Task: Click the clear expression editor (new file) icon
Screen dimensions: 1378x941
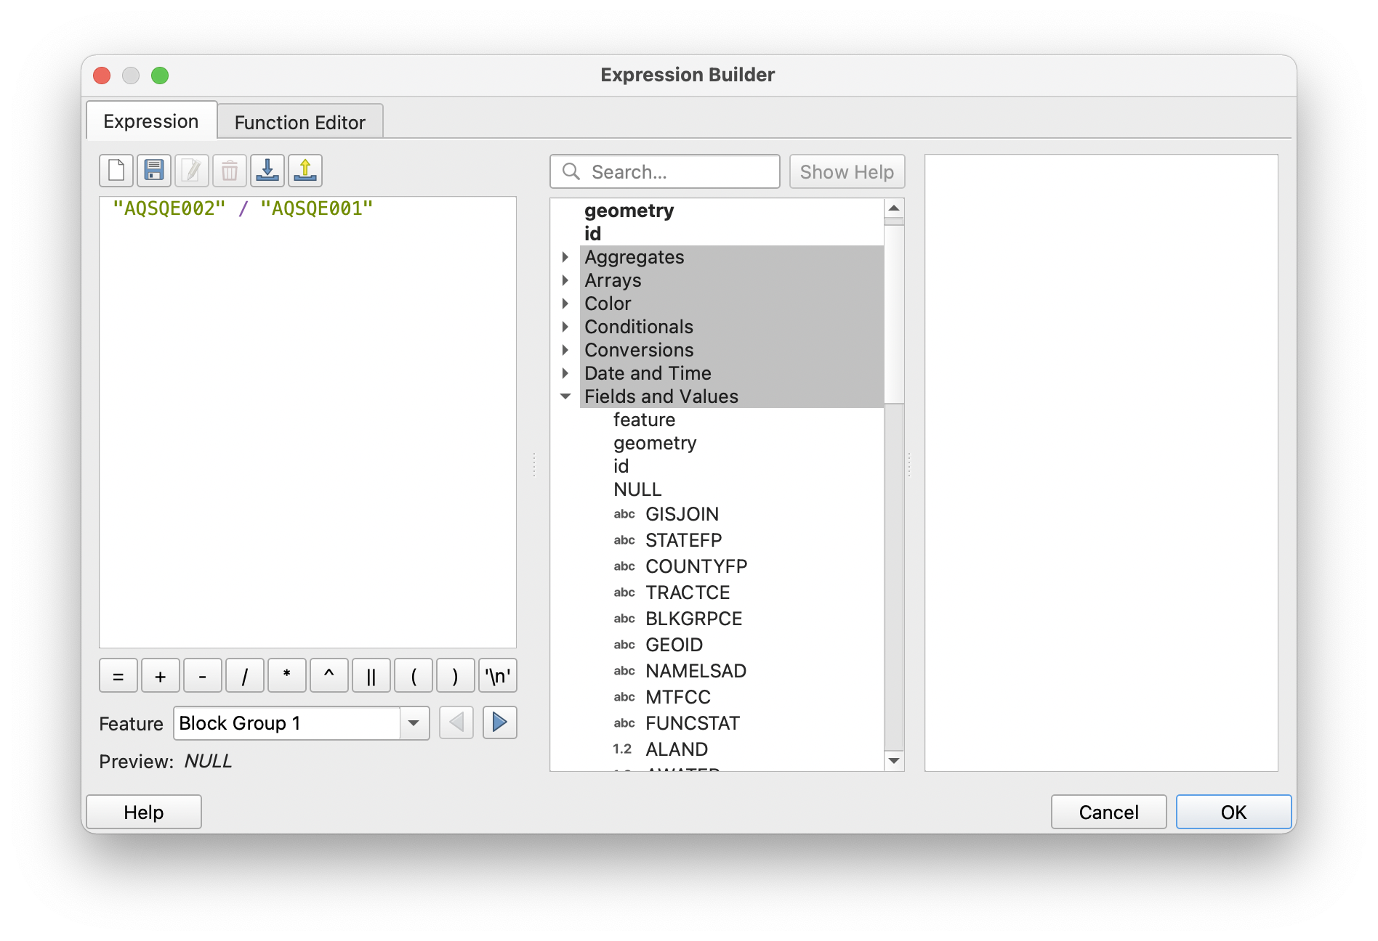Action: click(x=116, y=171)
